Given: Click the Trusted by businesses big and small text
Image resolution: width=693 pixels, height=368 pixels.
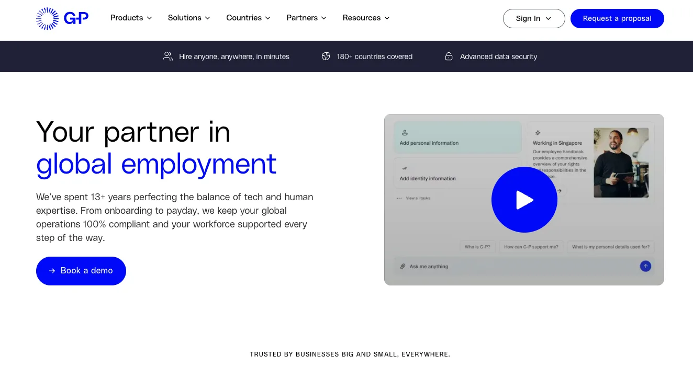Looking at the screenshot, I should [350, 354].
